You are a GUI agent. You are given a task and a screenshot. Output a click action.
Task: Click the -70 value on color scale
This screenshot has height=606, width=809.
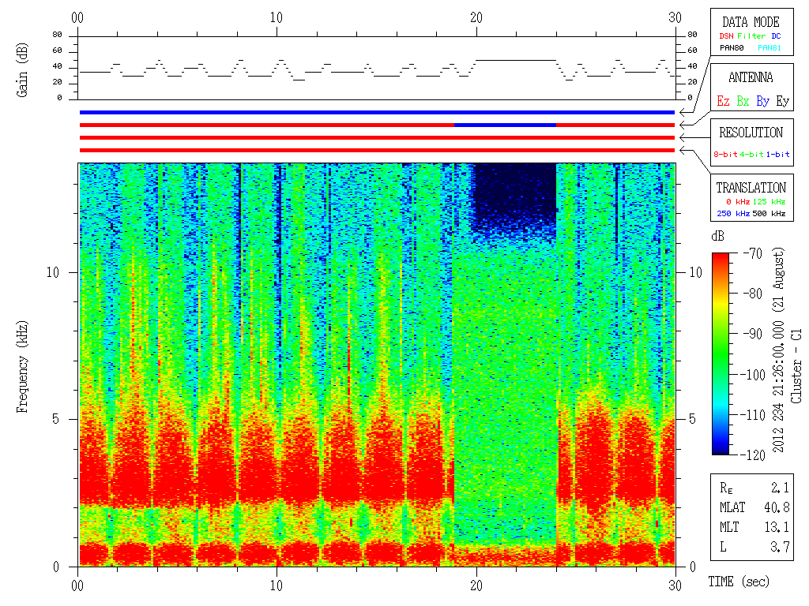pos(753,253)
